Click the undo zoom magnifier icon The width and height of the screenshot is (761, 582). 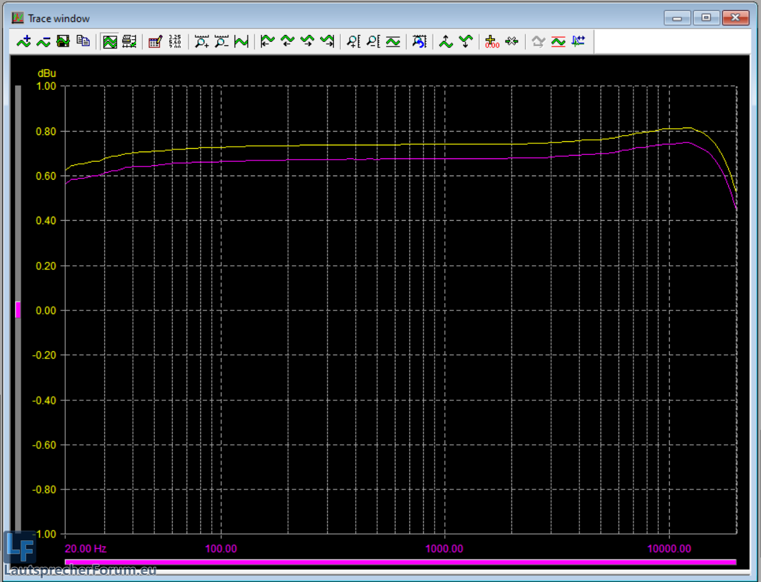point(419,42)
